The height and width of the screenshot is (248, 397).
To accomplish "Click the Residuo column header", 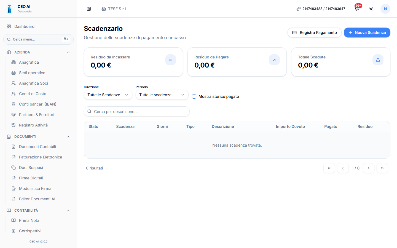I will [365, 126].
